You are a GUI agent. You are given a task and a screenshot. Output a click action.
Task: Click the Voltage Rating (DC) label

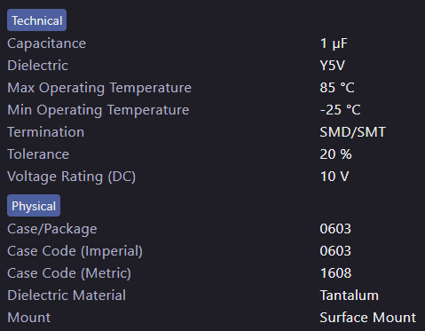(71, 177)
